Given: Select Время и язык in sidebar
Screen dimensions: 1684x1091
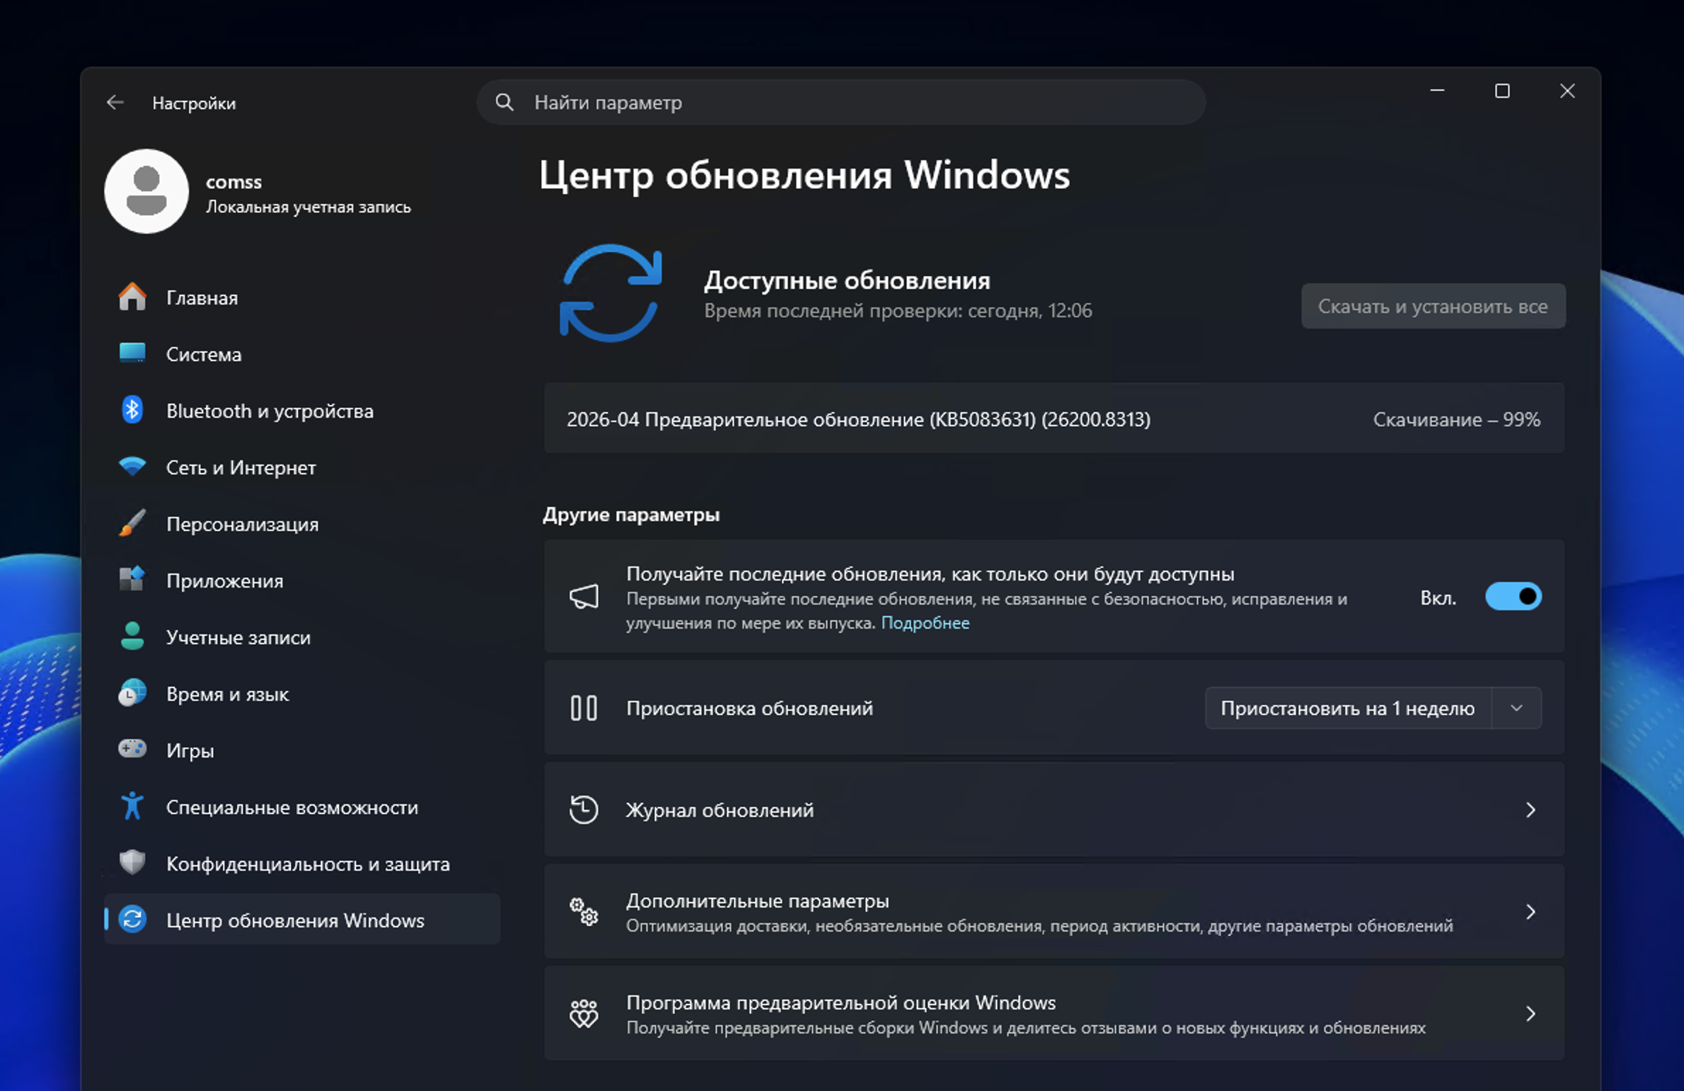Looking at the screenshot, I should click(227, 694).
